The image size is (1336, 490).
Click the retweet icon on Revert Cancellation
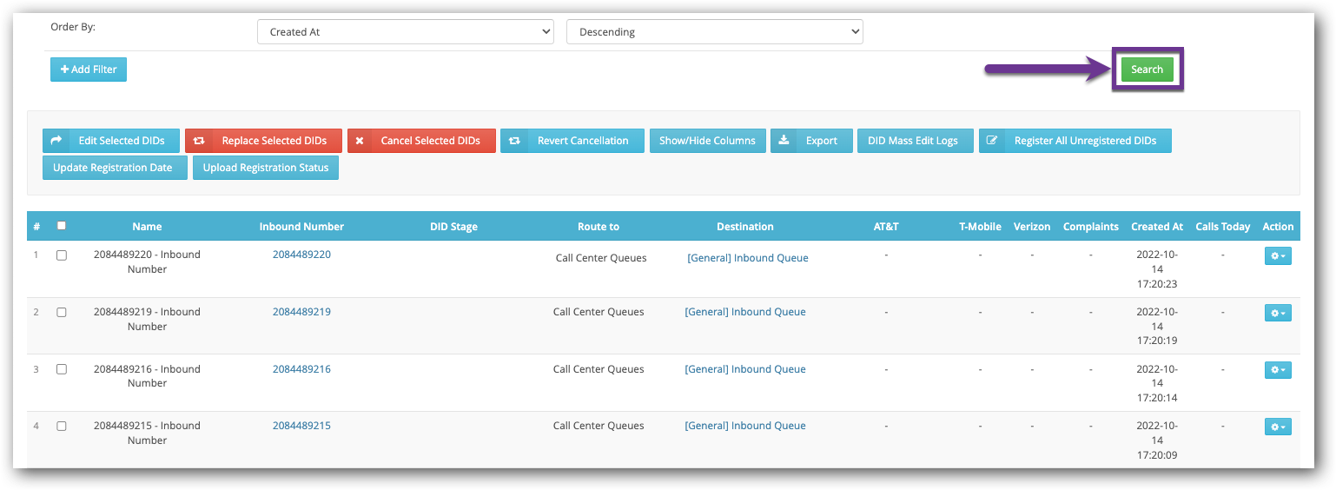(x=514, y=141)
